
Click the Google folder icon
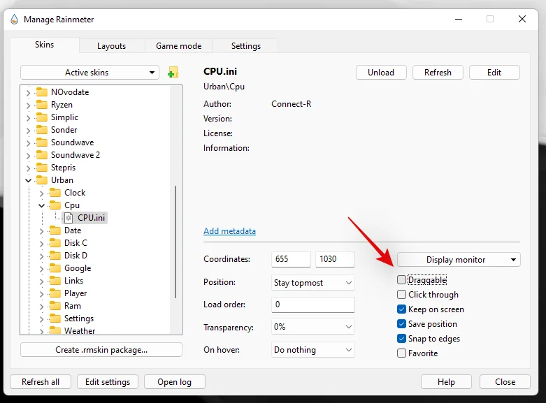click(x=55, y=268)
